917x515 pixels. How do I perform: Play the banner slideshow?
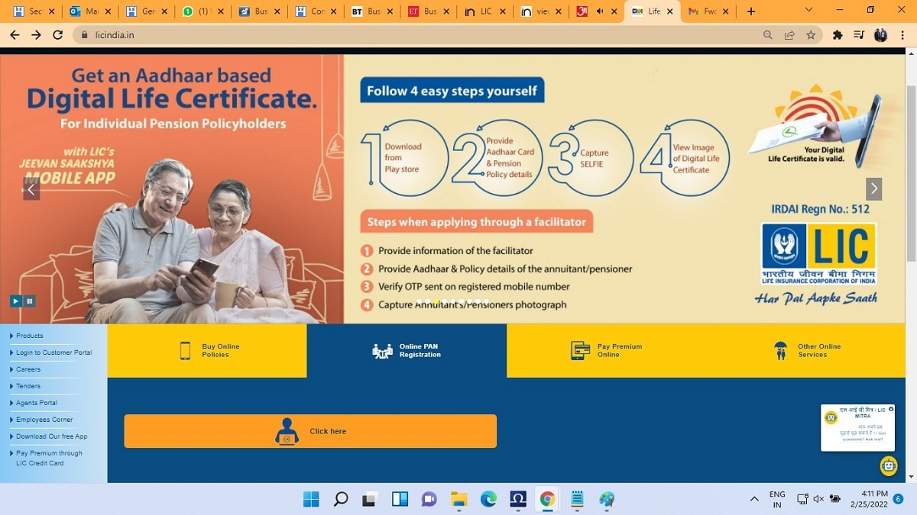click(15, 301)
